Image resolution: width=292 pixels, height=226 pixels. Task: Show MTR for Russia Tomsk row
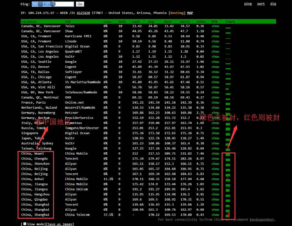215,128
